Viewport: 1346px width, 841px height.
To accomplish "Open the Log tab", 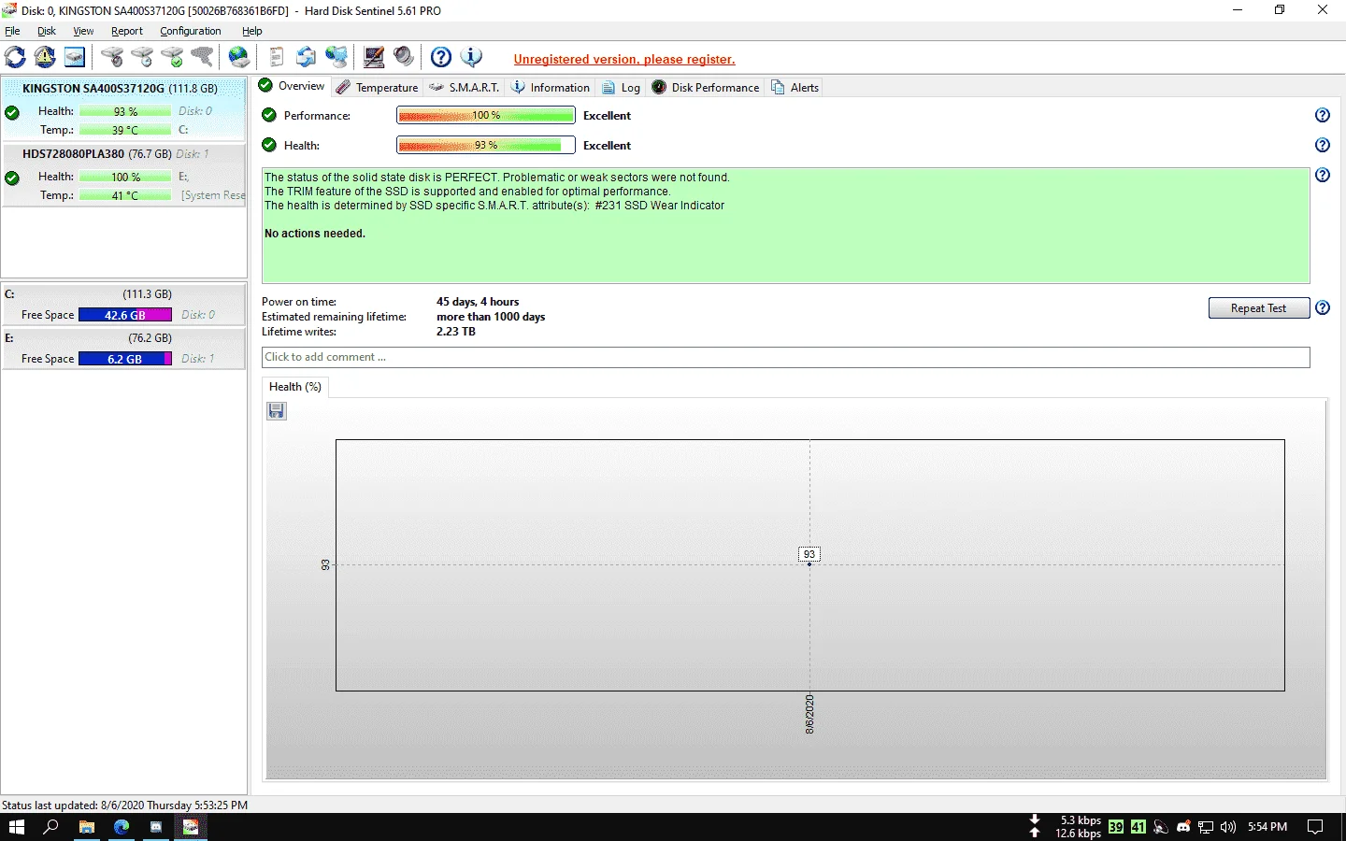I will click(x=621, y=87).
